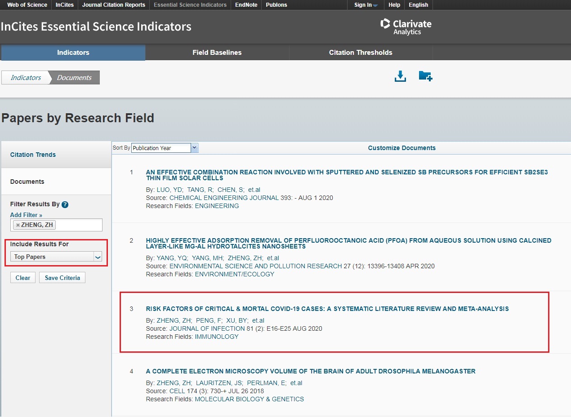Open the Chemical Engineering Journal source link
Image resolution: width=571 pixels, height=417 pixels.
pos(224,198)
